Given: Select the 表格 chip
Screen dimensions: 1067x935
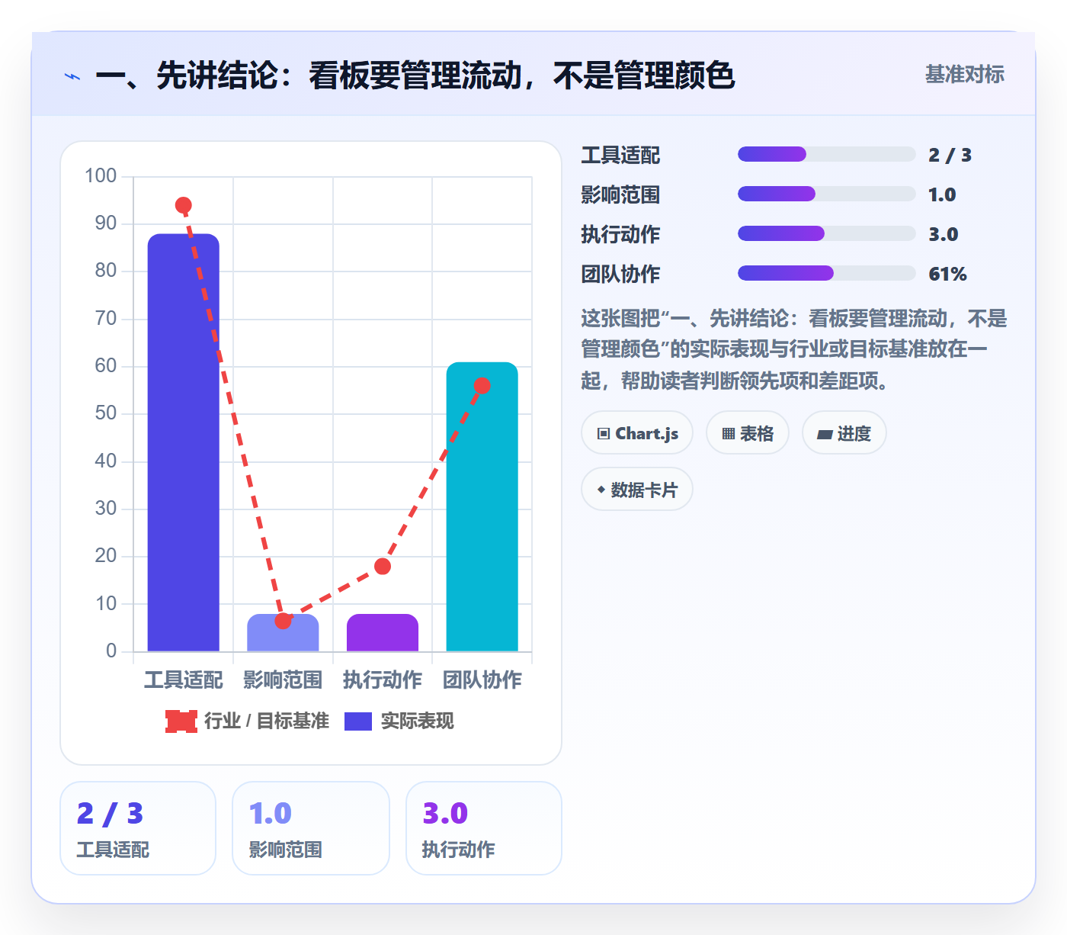Looking at the screenshot, I should tap(748, 433).
